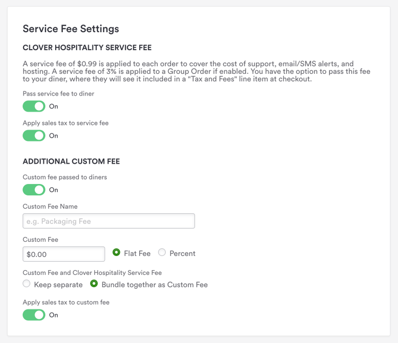This screenshot has height=343, width=398.
Task: Click the "Flat Fee" option label text
Action: (137, 254)
